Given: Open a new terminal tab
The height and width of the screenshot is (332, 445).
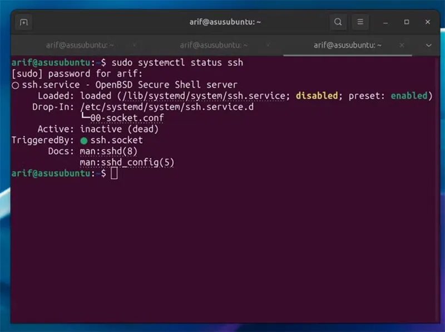Looking at the screenshot, I should [23, 22].
